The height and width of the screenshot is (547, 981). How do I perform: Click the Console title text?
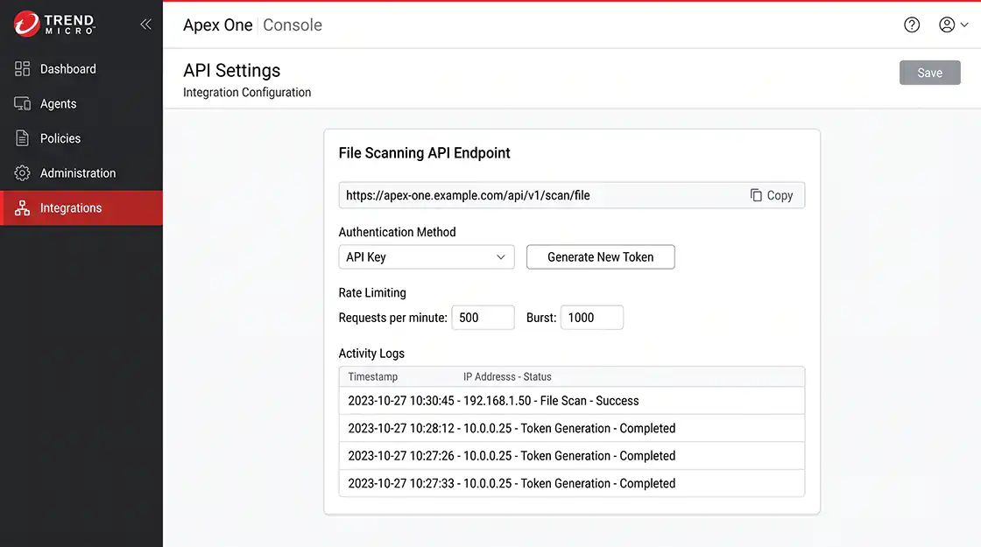point(293,25)
